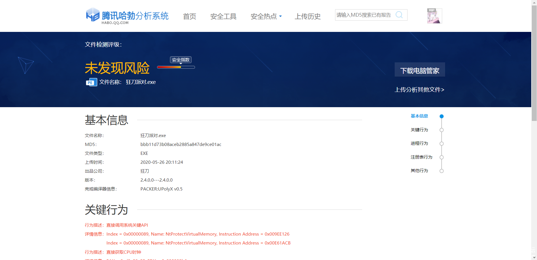Viewport: 537px width, 260px height.
Task: Click the search magnifier icon
Action: coord(399,15)
